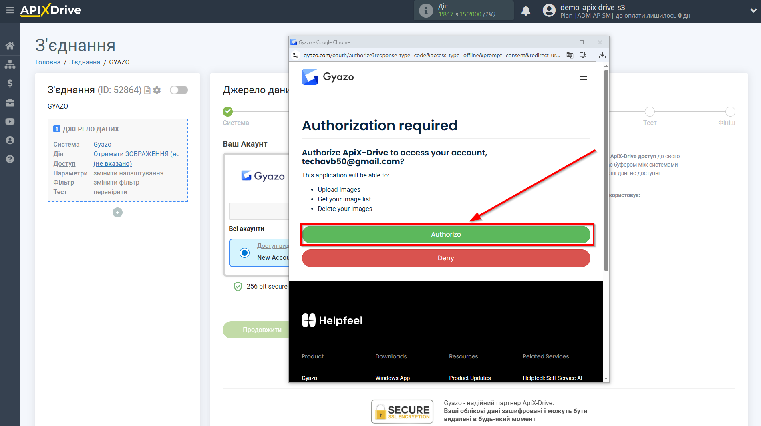Image resolution: width=761 pixels, height=426 pixels.
Task: Toggle the connection enable switch
Action: click(x=179, y=90)
